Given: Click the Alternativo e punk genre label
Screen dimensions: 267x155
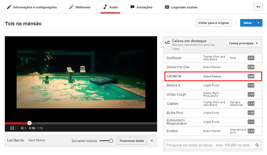Looking at the screenshot, I should point(238,131).
